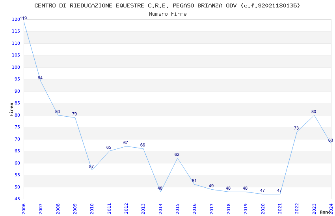Screen dimensions: 335x216
Task: Click the 2014 year label on the axis
Action: tap(160, 209)
